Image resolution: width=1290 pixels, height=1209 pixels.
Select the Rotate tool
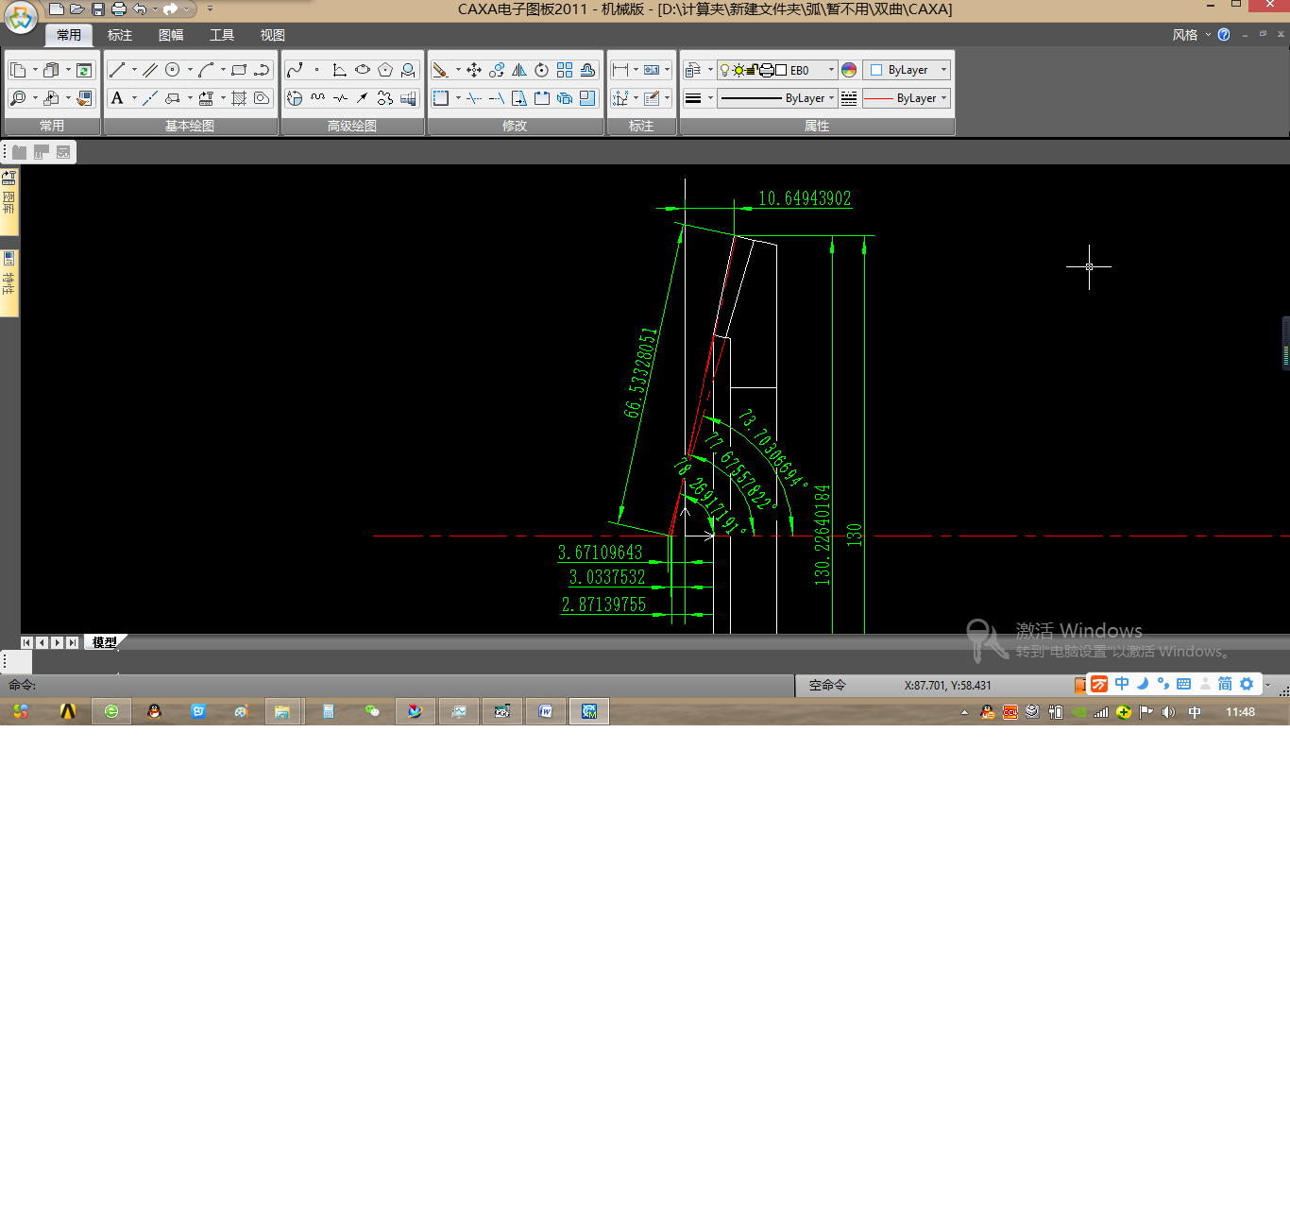coord(542,70)
